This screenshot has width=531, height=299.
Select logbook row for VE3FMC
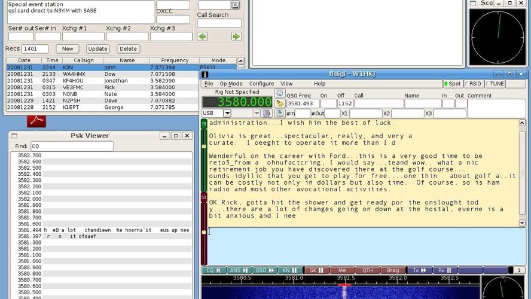coord(103,87)
